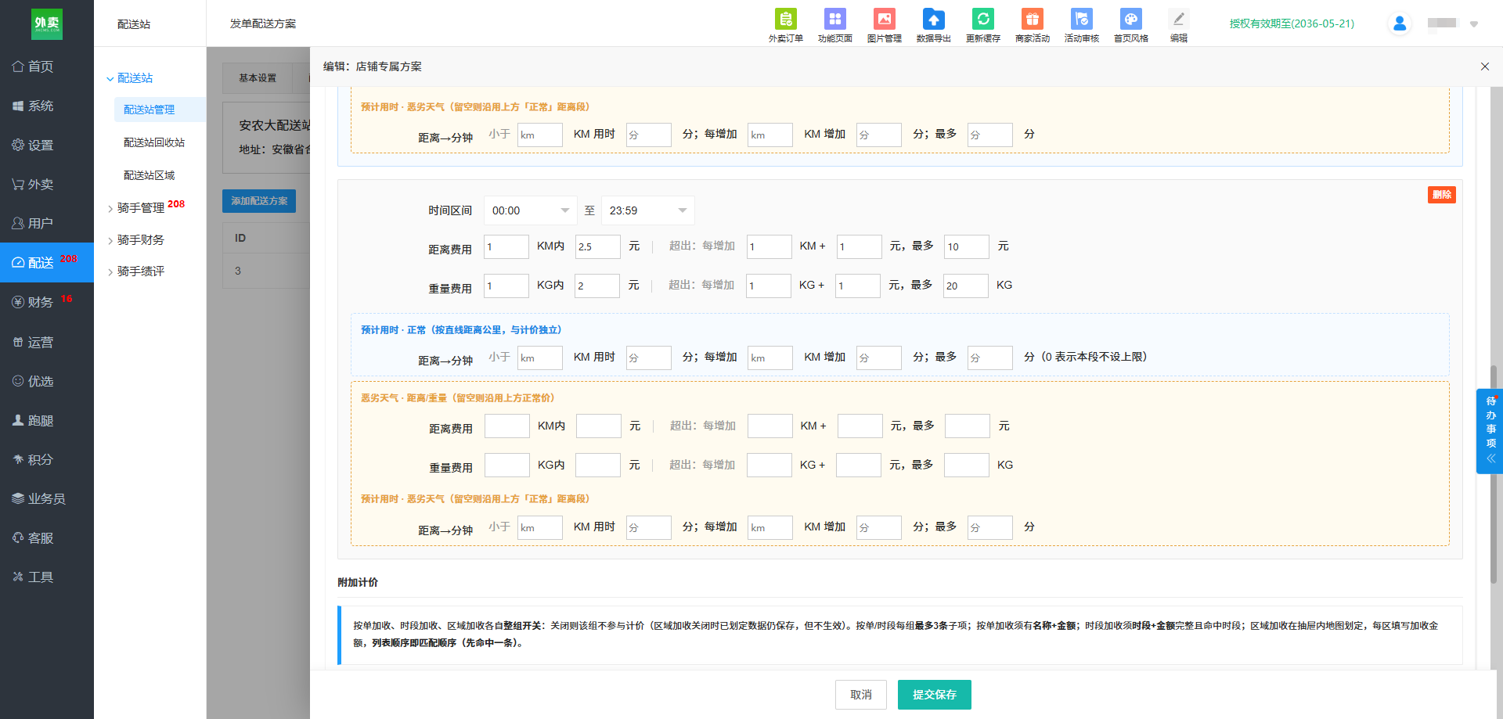Click 恶劣天气 距离费用 KM内 empty field
Screen dimensions: 1503x719
[x=507, y=426]
